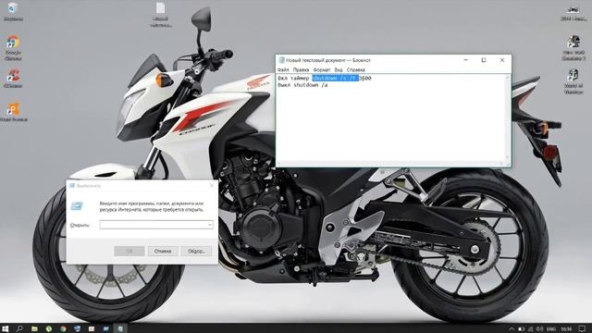Click Обзор... button in Run dialog

196,251
